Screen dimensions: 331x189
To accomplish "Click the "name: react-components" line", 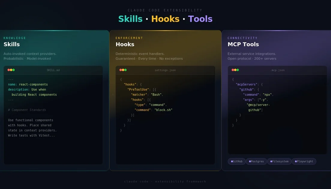I will [28, 84].
